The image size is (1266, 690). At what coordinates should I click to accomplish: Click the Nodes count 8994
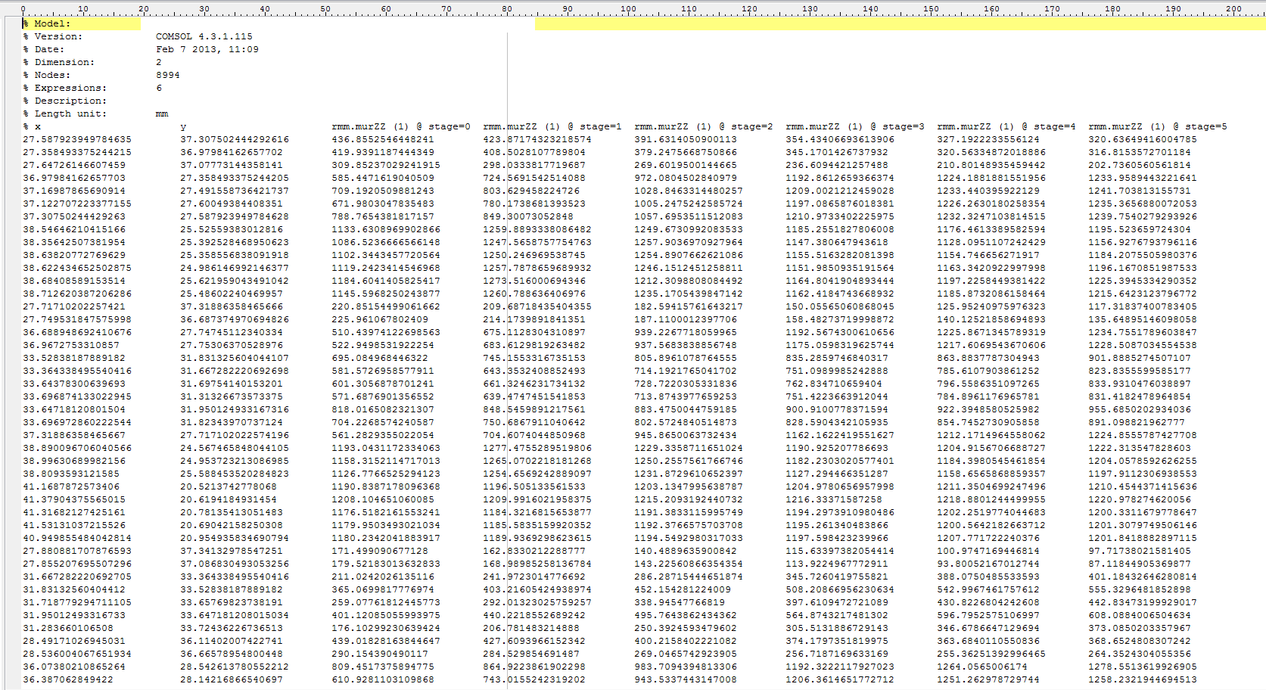point(167,75)
